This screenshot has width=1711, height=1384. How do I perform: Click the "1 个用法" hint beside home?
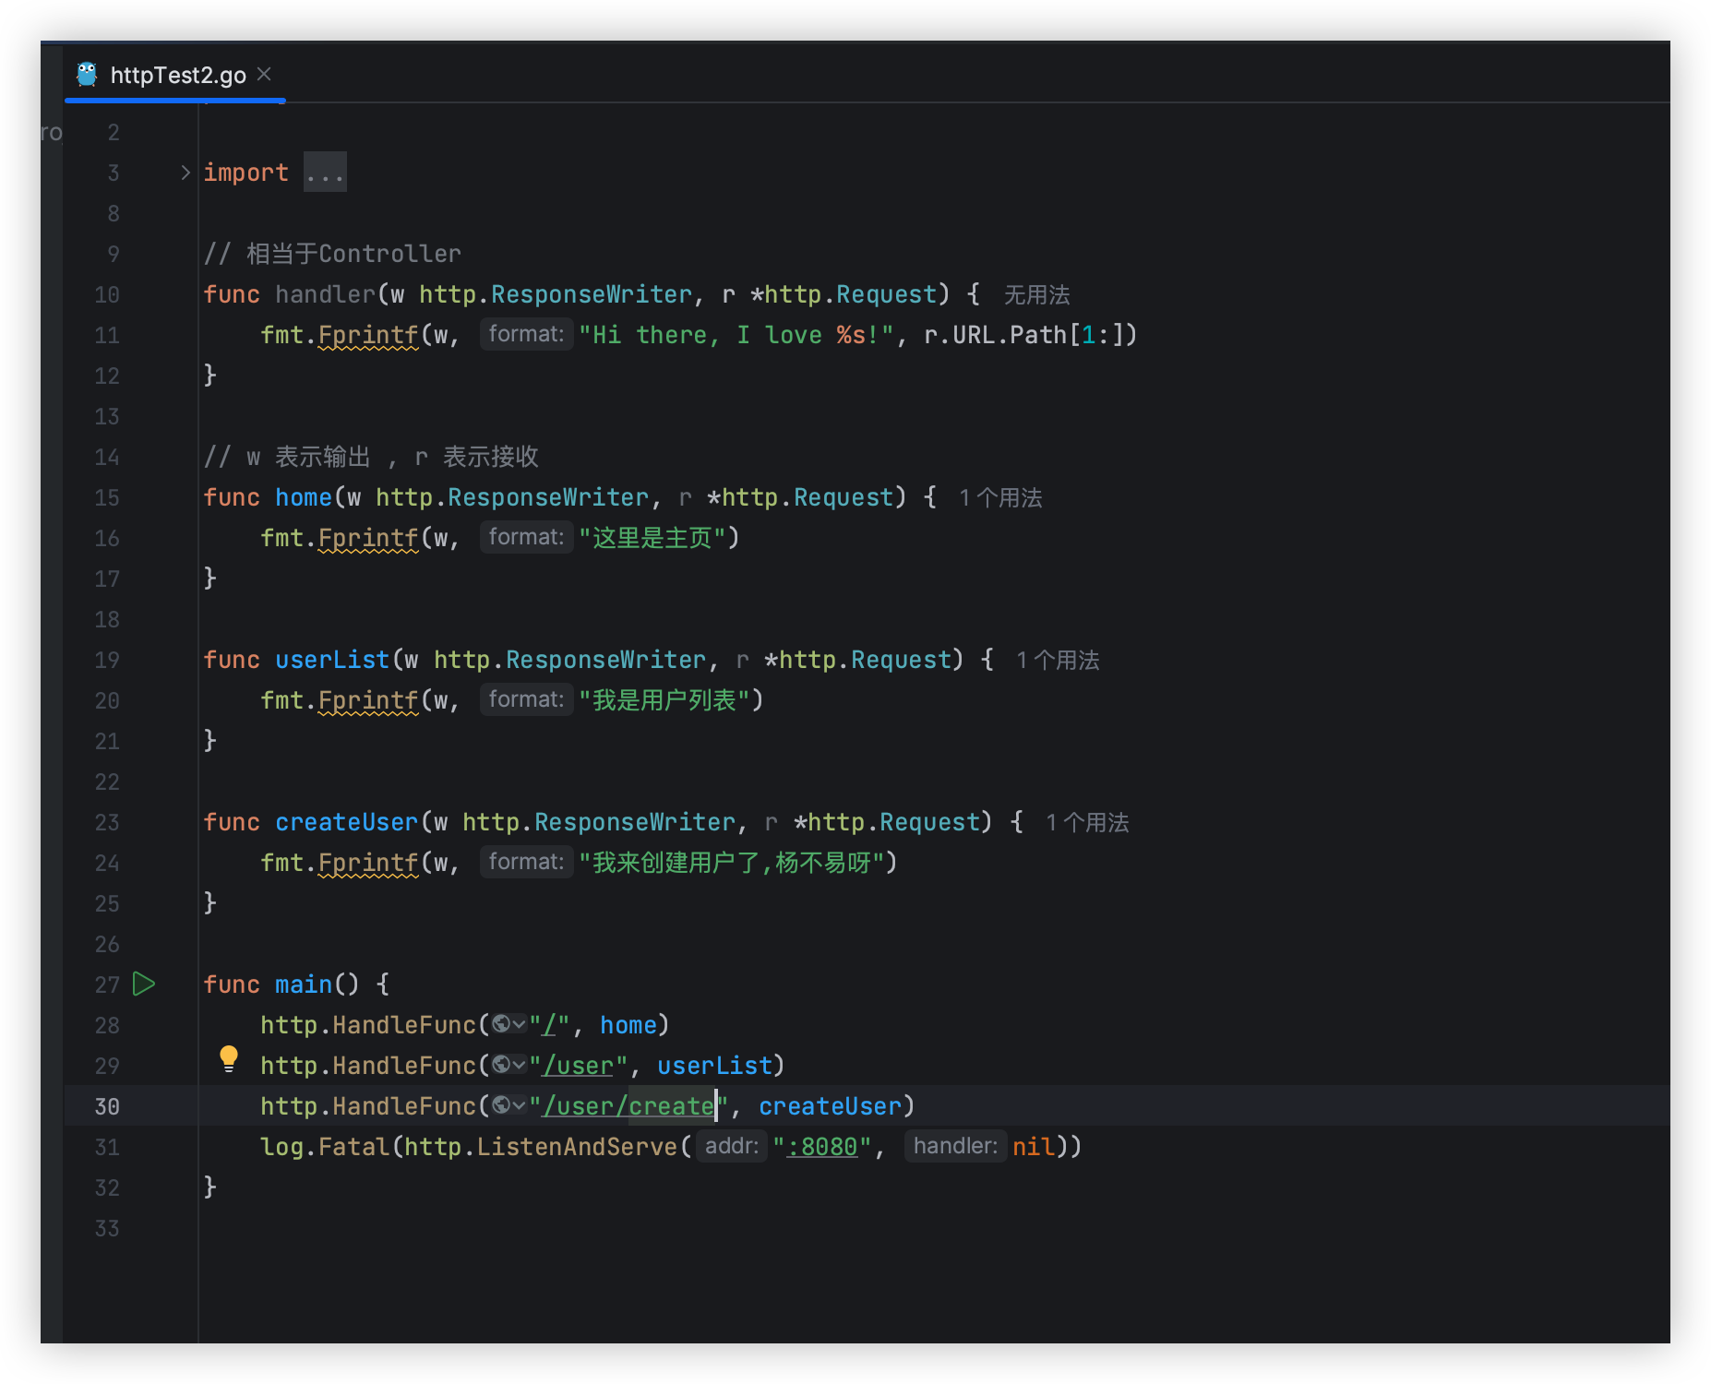[x=1000, y=498]
